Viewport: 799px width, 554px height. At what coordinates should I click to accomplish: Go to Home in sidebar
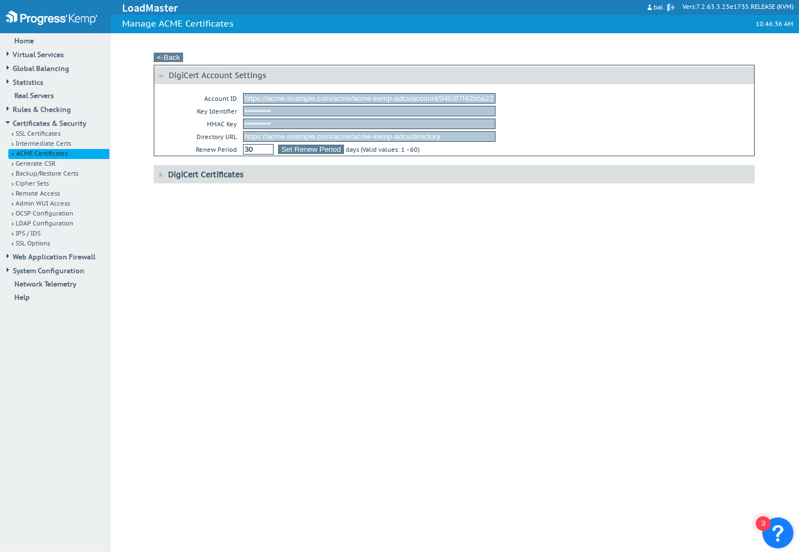pos(24,41)
